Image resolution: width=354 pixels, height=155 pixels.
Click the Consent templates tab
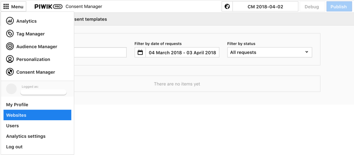[90, 19]
